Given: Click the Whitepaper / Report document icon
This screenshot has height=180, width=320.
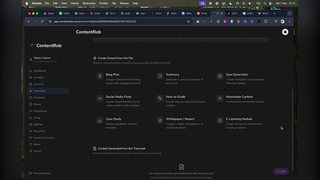Looking at the screenshot, I should (x=160, y=121).
